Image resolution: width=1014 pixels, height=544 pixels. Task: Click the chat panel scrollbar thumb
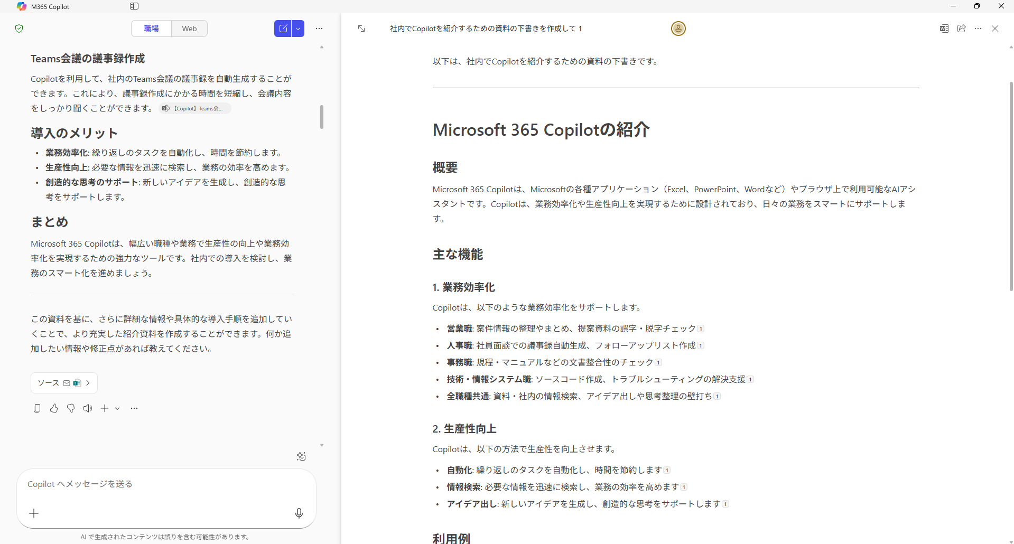[x=321, y=117]
